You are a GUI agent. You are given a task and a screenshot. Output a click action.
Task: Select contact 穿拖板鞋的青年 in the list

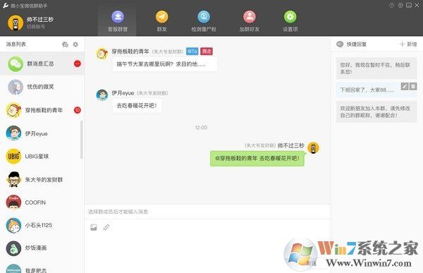click(42, 110)
